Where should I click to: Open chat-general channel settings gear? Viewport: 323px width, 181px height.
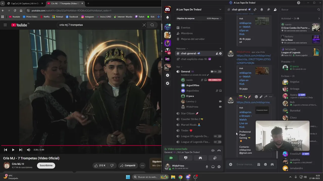(220, 54)
